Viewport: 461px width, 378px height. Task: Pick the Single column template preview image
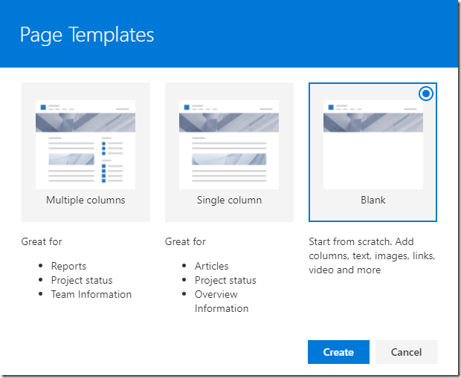[229, 144]
